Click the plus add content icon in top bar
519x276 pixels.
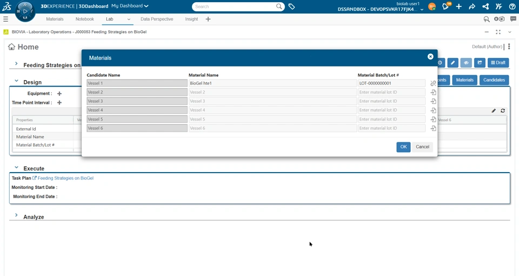(x=459, y=6)
